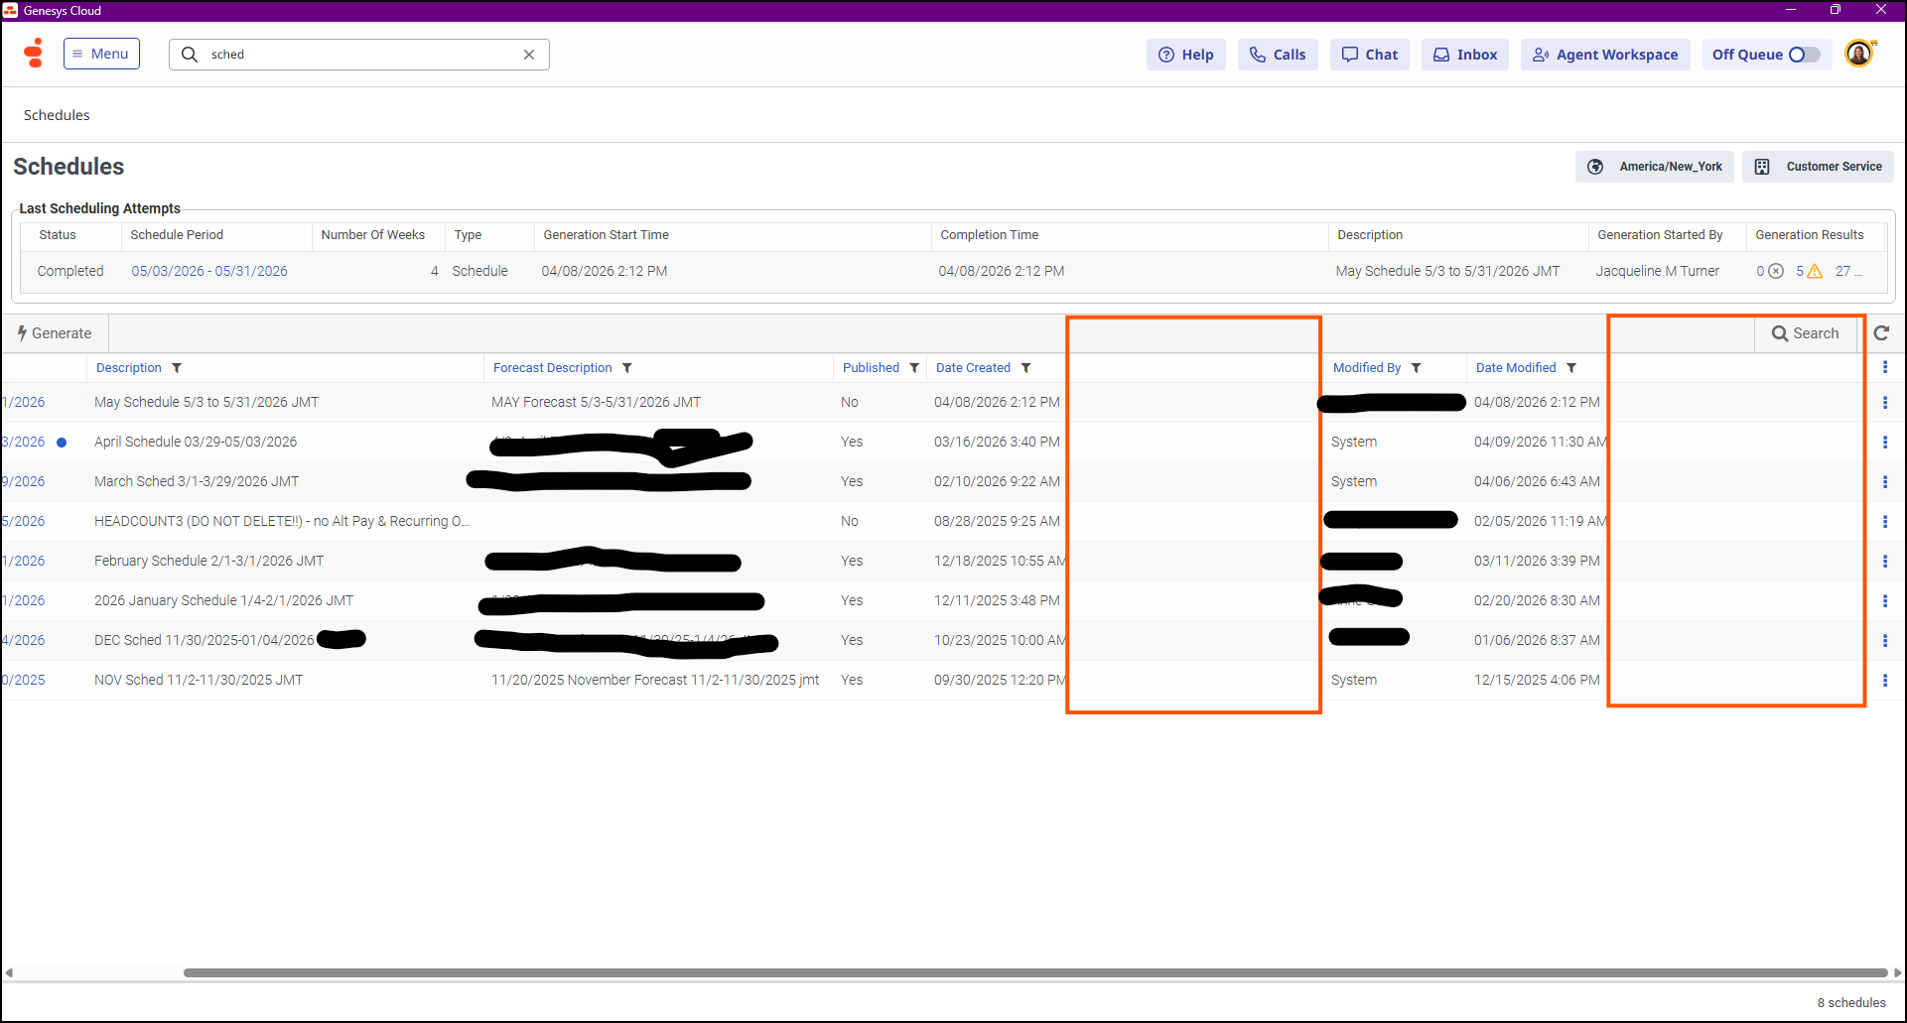Screen dimensions: 1907x1023
Task: Open the actions menu for DEC Sched row
Action: (1885, 641)
